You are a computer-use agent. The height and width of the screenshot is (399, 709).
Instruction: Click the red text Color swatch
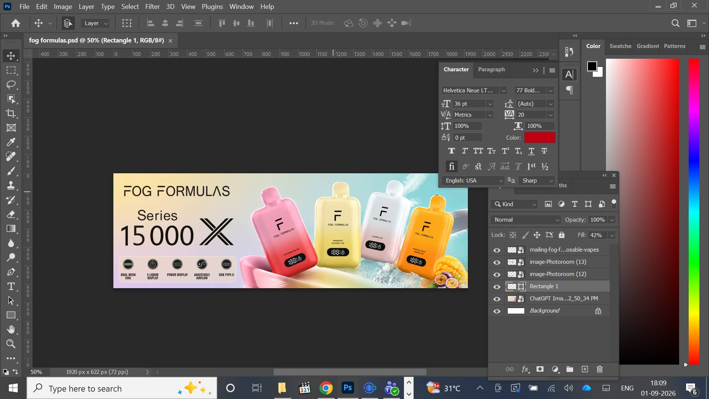540,137
